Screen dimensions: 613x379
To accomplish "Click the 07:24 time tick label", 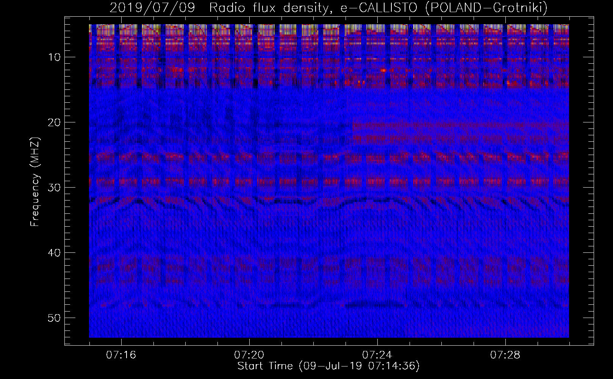I will click(377, 355).
